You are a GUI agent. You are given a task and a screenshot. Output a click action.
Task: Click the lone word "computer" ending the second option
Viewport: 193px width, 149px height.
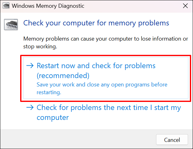click(52, 118)
